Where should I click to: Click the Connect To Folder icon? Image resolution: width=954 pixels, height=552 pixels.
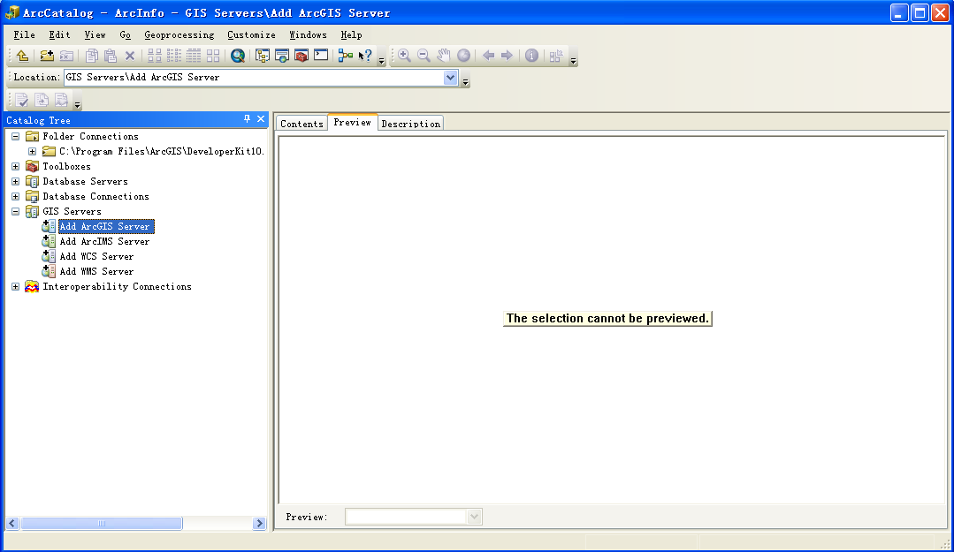47,56
